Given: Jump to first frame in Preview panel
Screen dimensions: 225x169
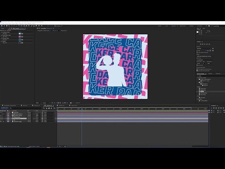Looking at the screenshot, I should [201, 44].
